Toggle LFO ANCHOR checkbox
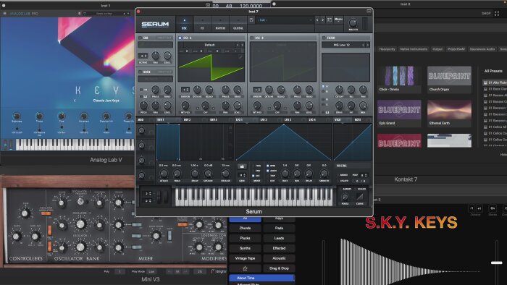 268,171
